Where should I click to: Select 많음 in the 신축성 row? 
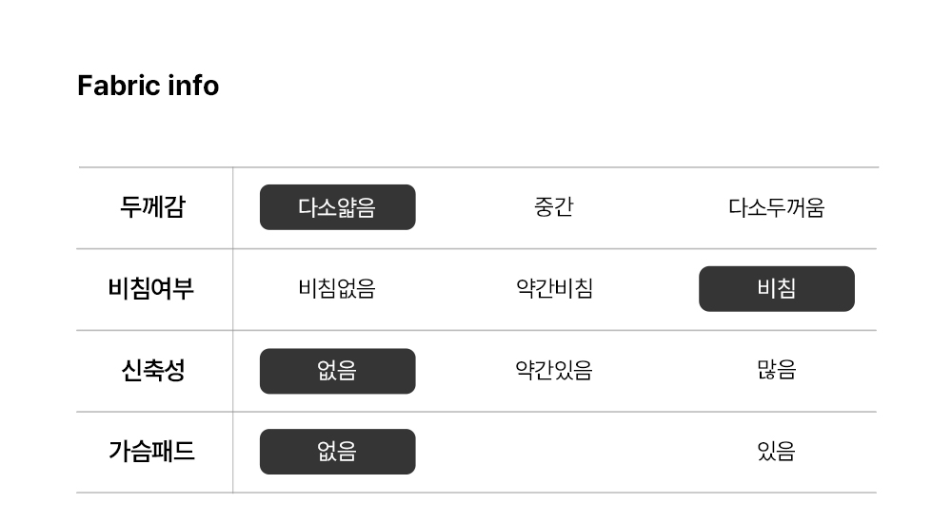[x=776, y=371]
